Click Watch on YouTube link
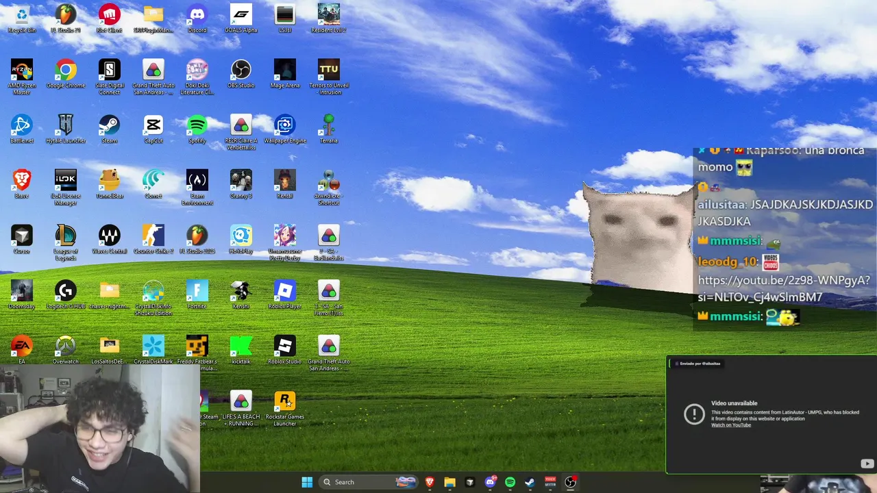 [x=731, y=425]
